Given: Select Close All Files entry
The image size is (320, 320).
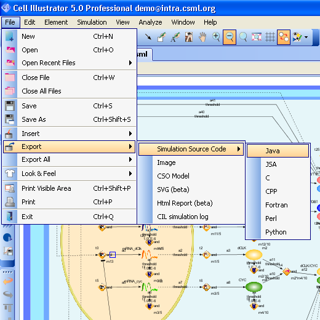Looking at the screenshot, I should point(70,91).
